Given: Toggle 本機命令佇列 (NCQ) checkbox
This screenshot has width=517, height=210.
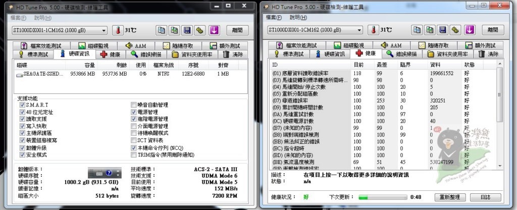Looking at the screenshot, I should pyautogui.click(x=133, y=148).
